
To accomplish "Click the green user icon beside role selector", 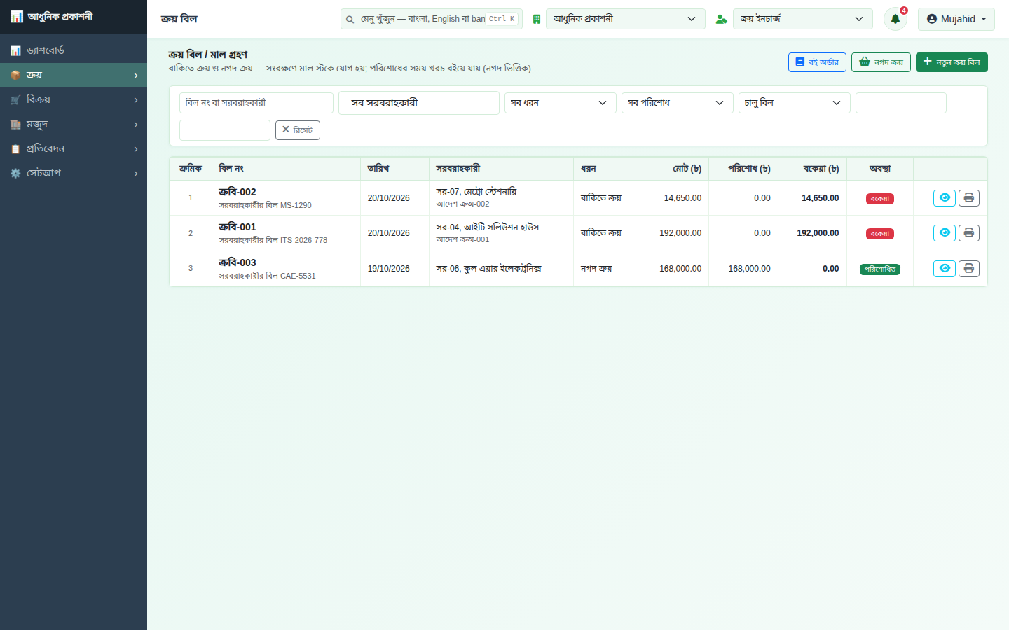I will pos(721,19).
